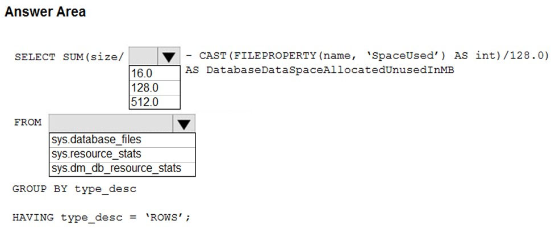Screen dimensions: 551x229
Task: Open the divisor dropdown arrow after SUM(size/
Action: coord(169,56)
